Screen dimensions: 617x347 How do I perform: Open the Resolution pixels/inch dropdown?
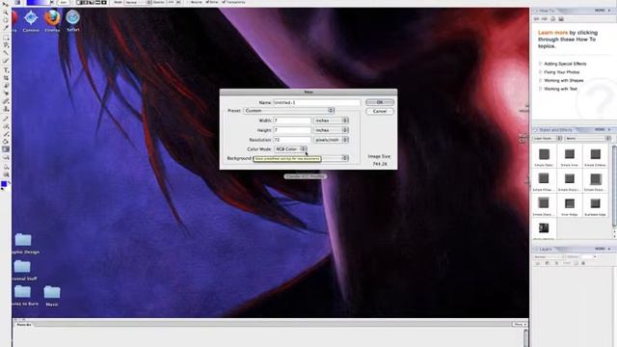pos(331,140)
